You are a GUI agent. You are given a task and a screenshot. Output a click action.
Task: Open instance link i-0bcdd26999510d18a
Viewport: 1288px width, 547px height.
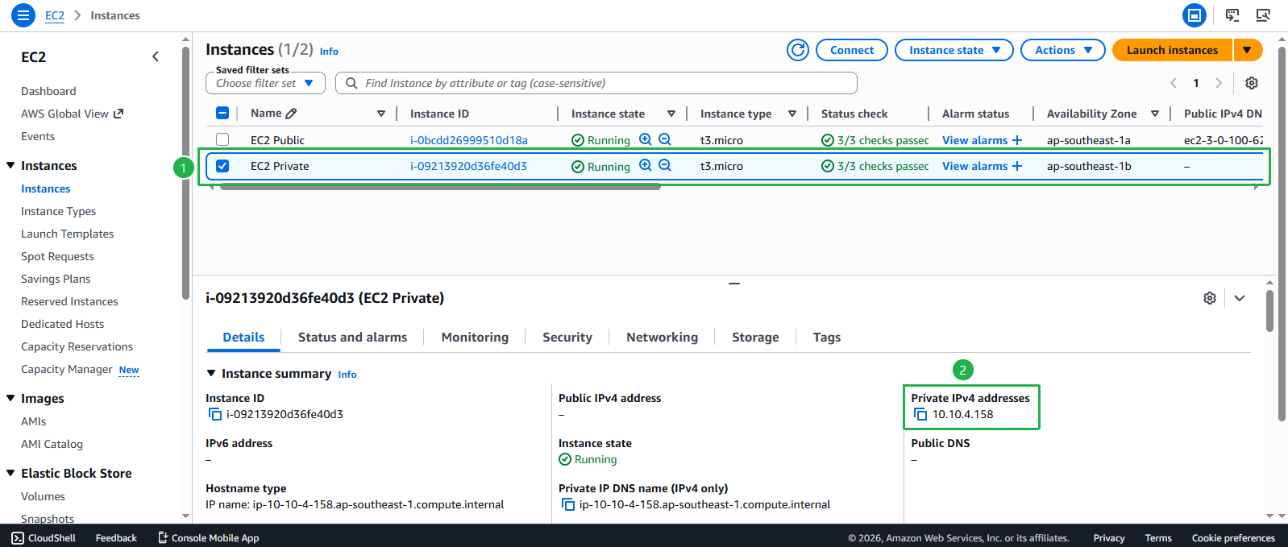pyautogui.click(x=469, y=140)
